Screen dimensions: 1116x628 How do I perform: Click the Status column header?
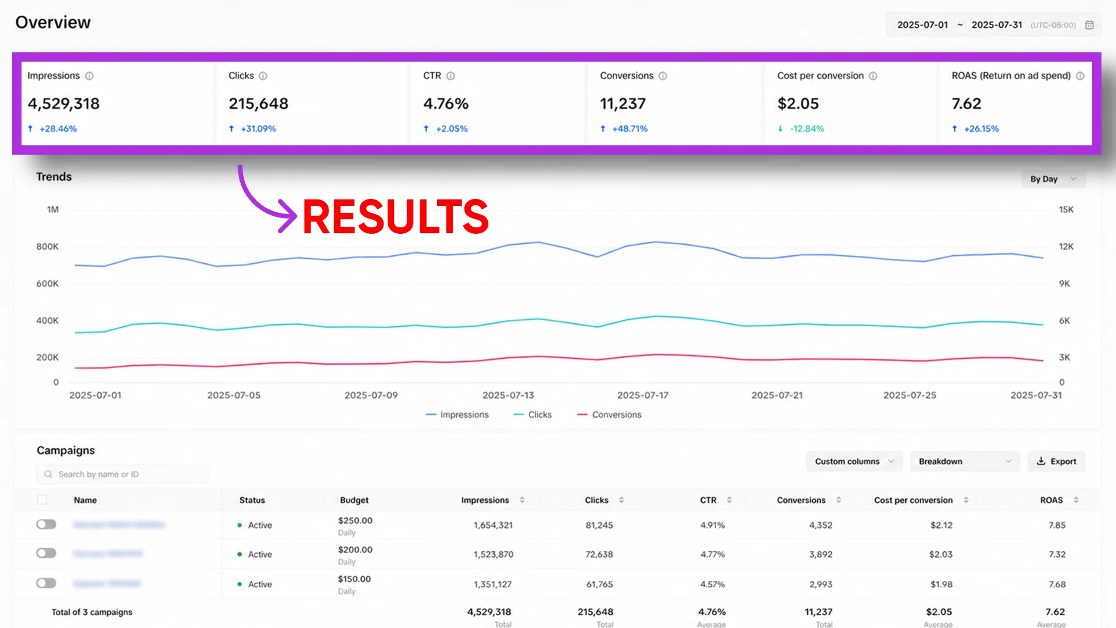(252, 500)
